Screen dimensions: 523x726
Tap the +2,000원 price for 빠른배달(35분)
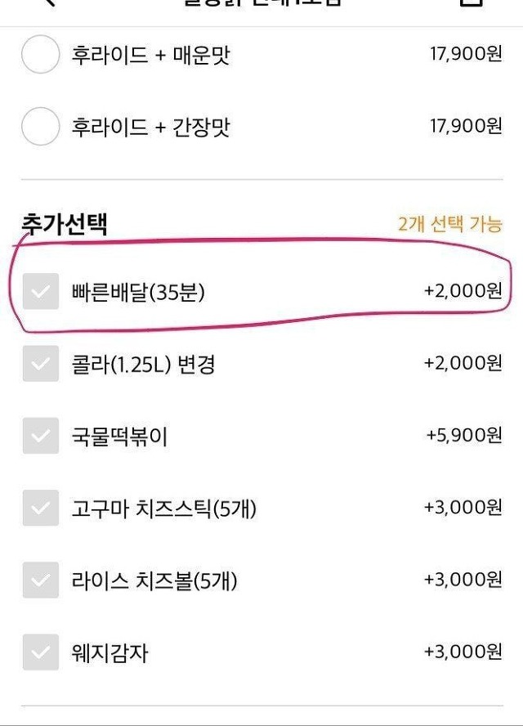point(463,291)
